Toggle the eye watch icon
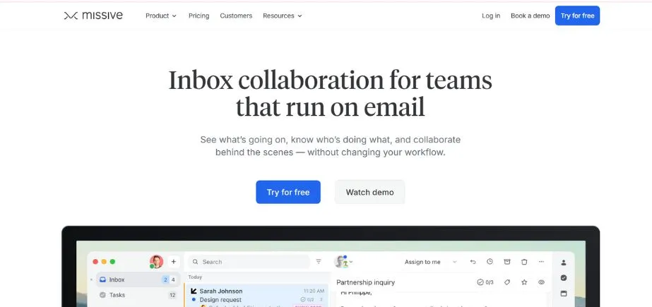Screen dimensions: 652x307 (x=541, y=282)
